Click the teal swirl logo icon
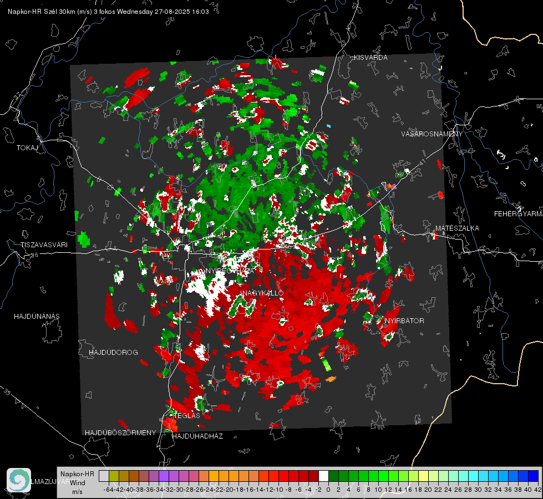Image resolution: width=543 pixels, height=499 pixels. 19,480
